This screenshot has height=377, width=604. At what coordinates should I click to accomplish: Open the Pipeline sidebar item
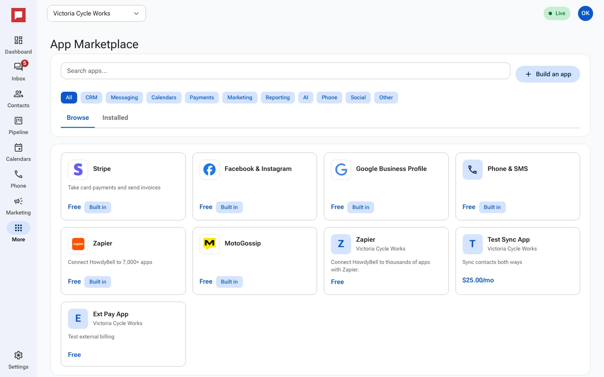coord(18,126)
